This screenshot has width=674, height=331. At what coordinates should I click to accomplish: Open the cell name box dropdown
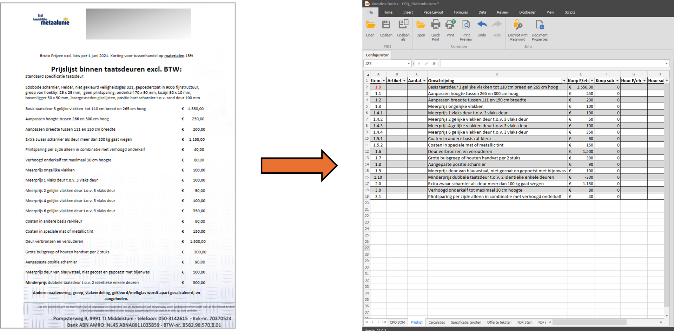[x=409, y=64]
